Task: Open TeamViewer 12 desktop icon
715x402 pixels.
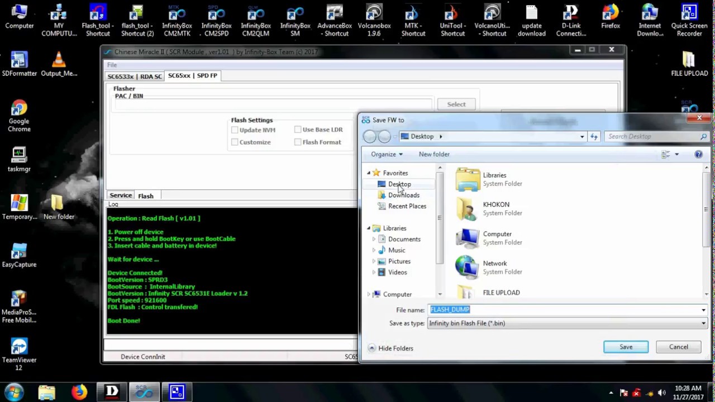Action: point(19,355)
